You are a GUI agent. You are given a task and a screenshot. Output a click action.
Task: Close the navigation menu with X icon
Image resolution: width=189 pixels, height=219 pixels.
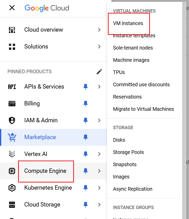(x=12, y=8)
